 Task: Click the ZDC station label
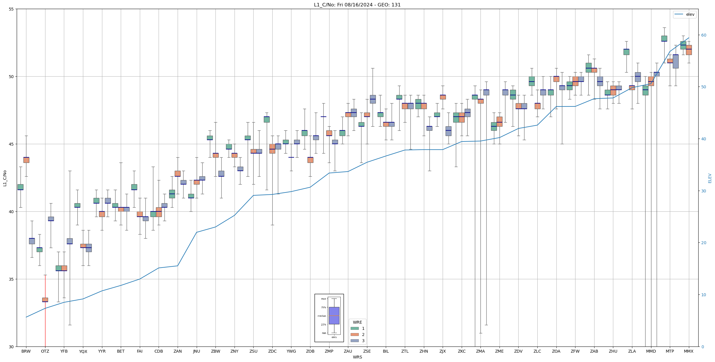click(272, 351)
